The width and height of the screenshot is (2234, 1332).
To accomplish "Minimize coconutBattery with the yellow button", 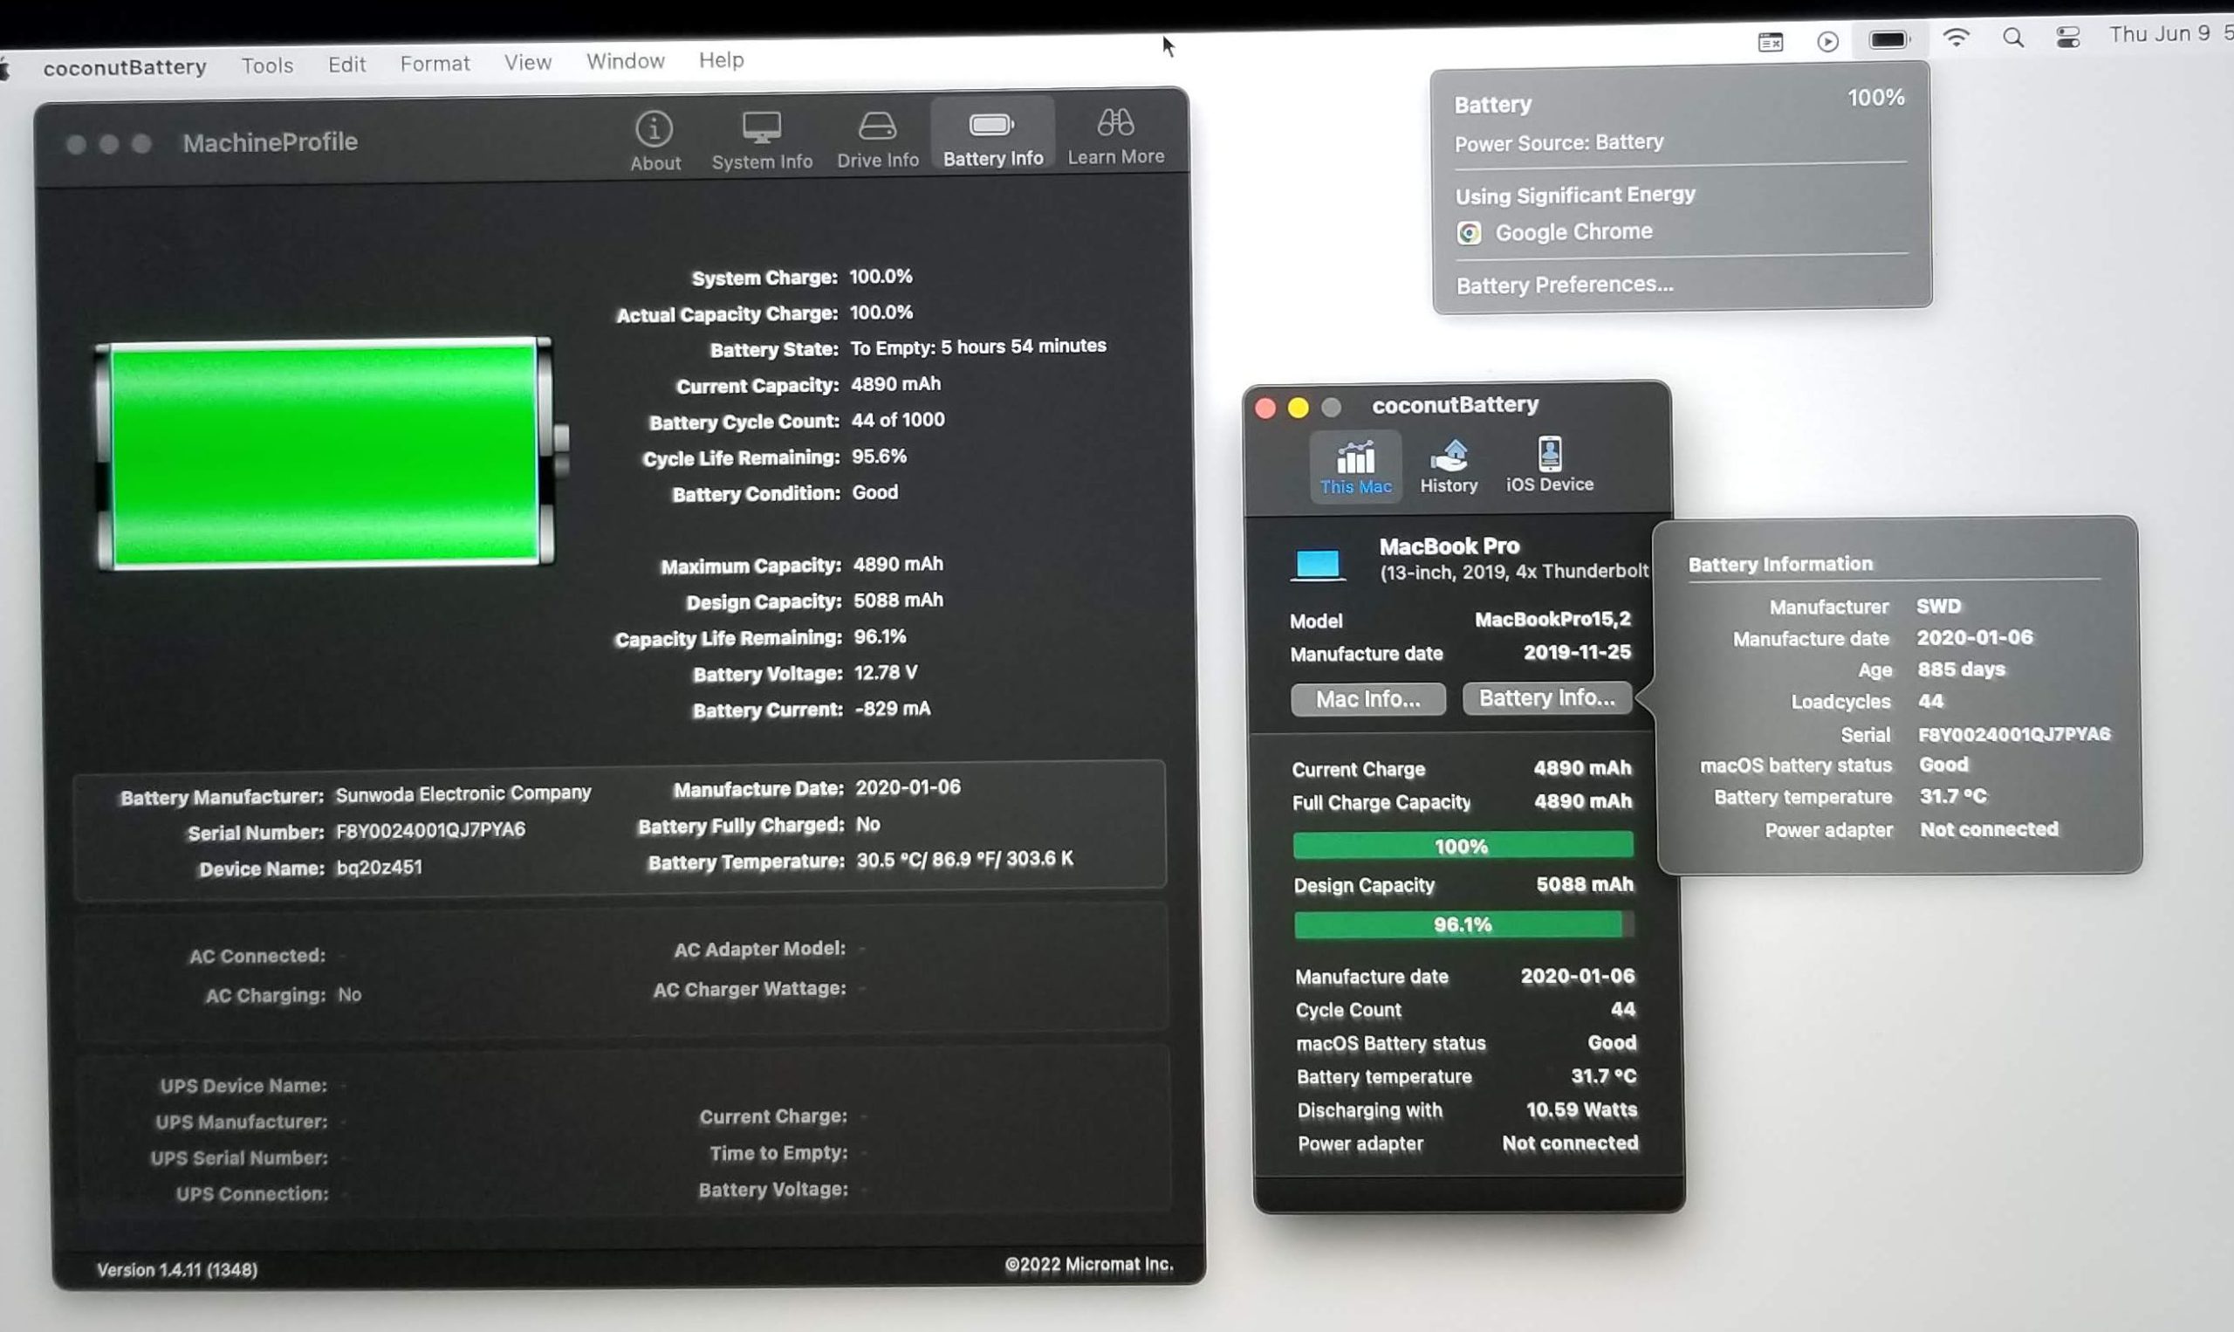I will (1299, 409).
